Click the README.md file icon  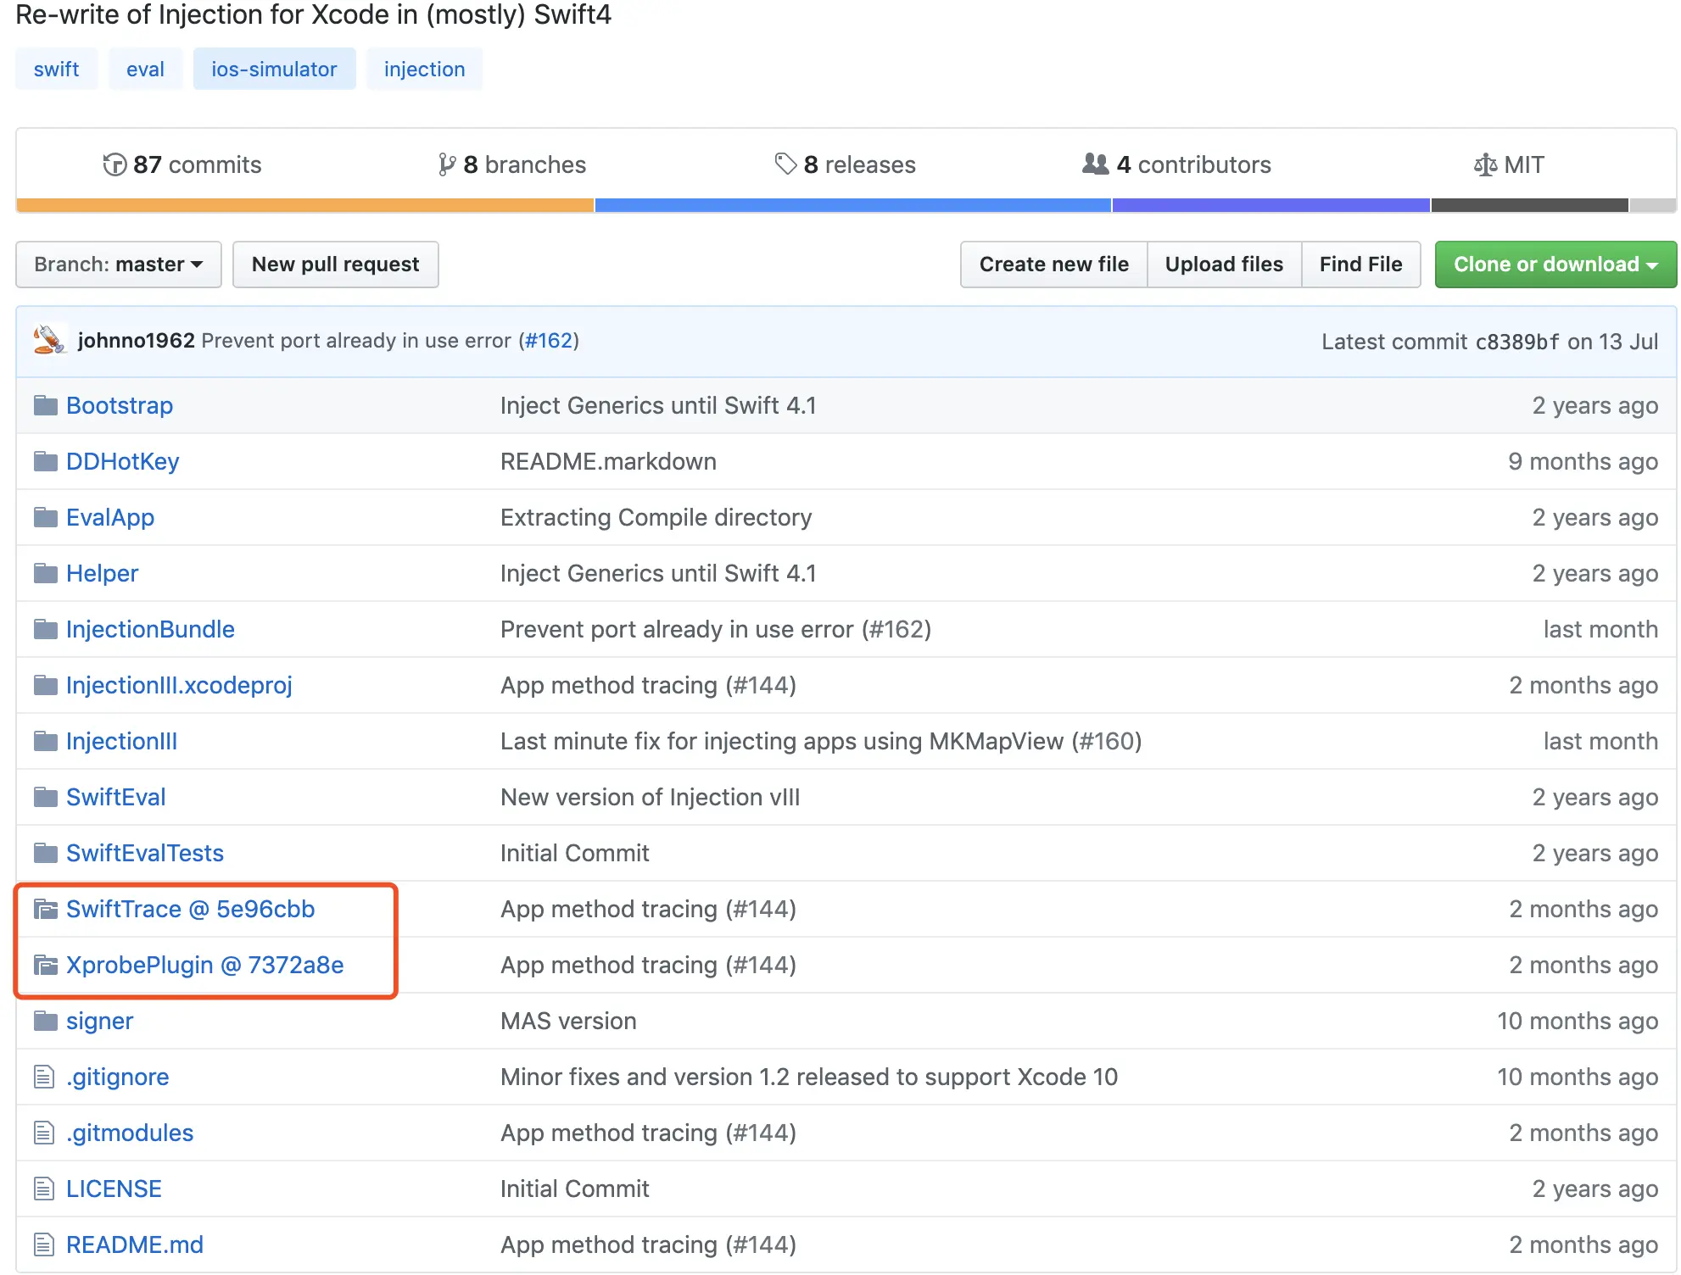pos(44,1244)
